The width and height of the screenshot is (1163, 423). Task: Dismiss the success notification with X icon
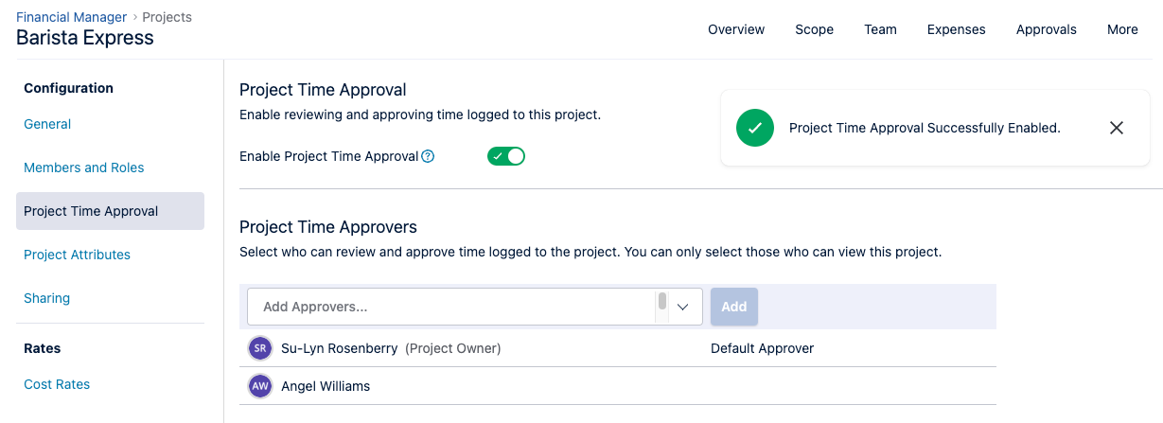click(1117, 128)
